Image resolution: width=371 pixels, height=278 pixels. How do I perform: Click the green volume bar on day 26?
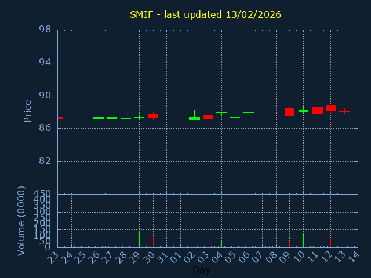pyautogui.click(x=99, y=237)
